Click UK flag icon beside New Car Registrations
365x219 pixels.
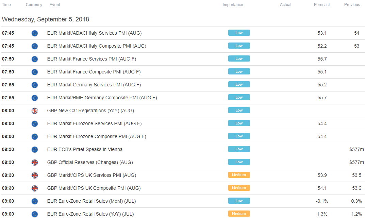pos(35,111)
